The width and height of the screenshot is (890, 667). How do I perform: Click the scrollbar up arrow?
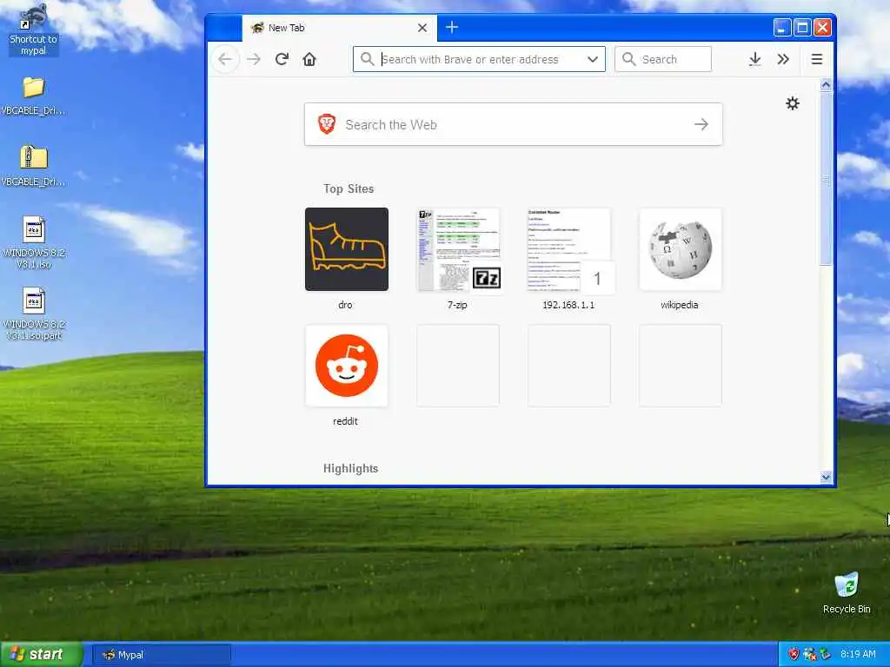(827, 85)
